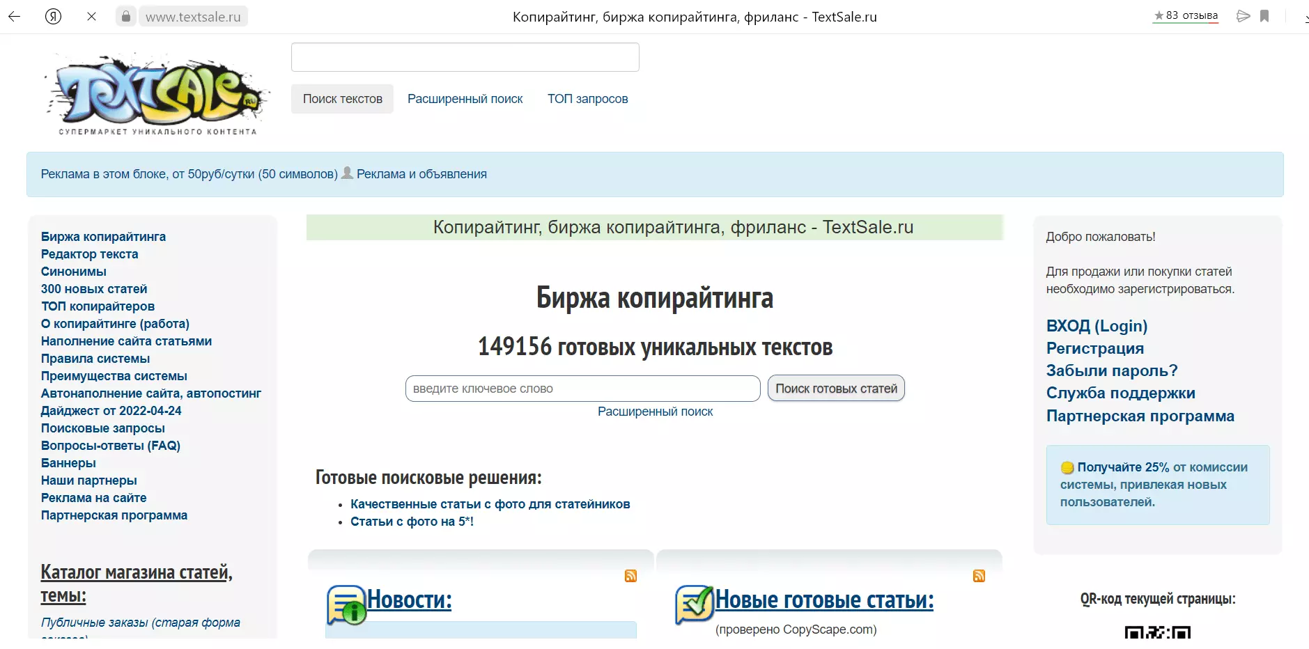Click the send page arrow icon
Image resolution: width=1309 pixels, height=649 pixels.
tap(1243, 16)
